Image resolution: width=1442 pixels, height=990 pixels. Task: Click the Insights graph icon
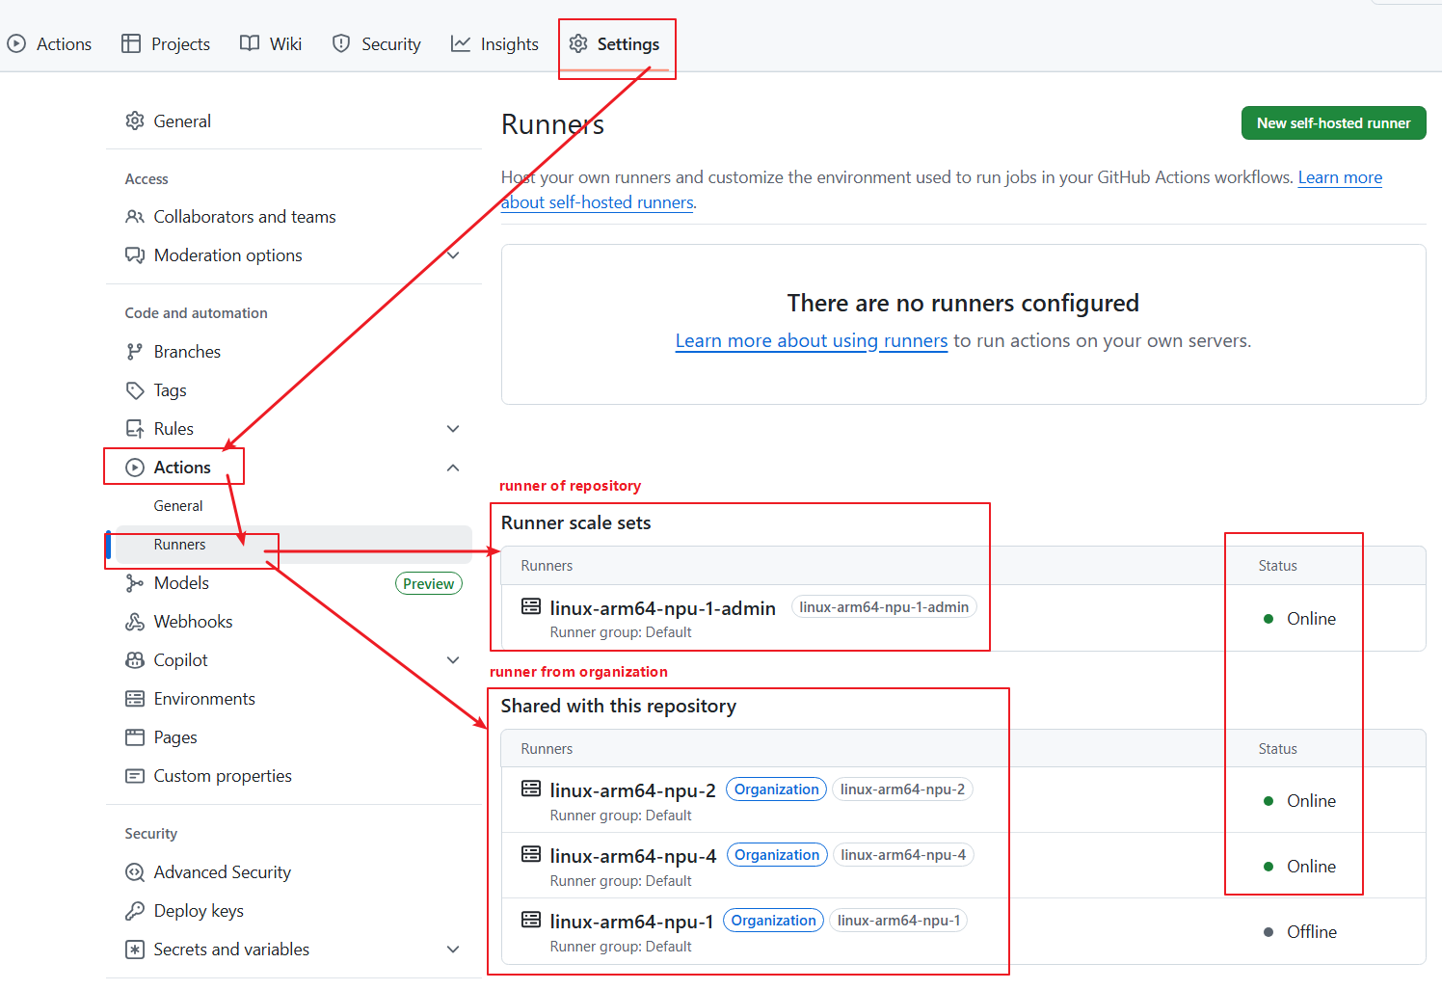point(461,43)
